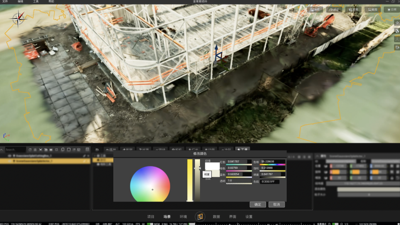The image size is (400, 225).
Task: Edit the 明度 brightness value field
Action: pos(273,174)
